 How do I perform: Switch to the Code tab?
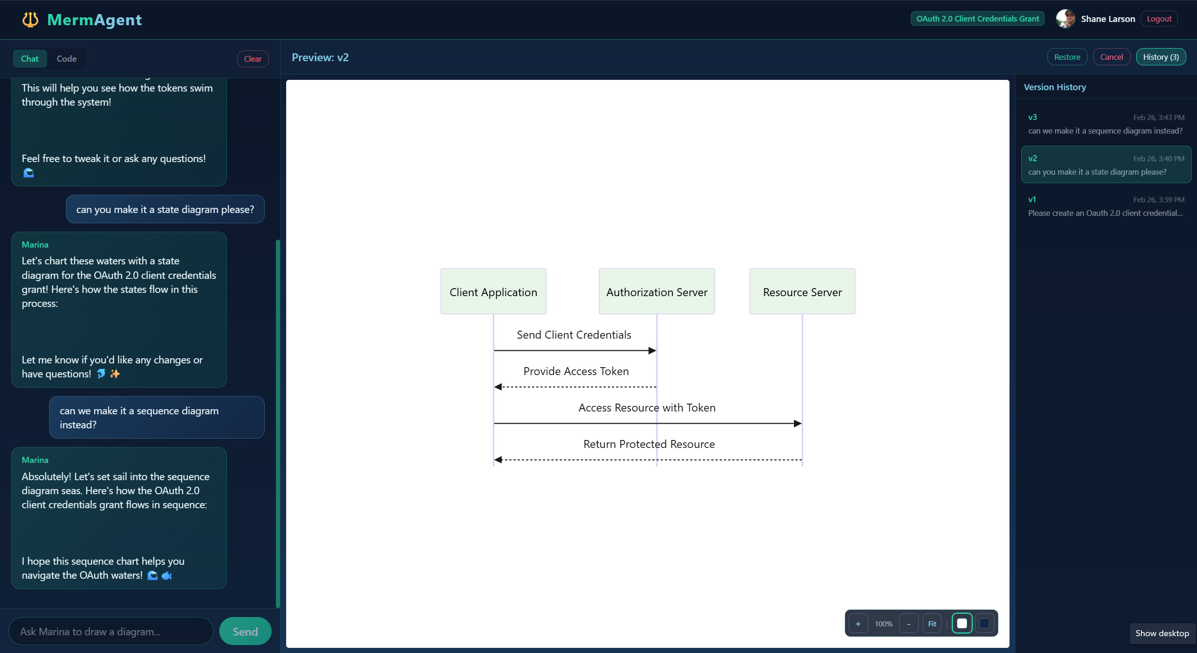66,58
